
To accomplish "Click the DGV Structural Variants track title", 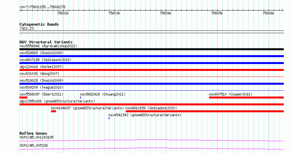I will (x=46, y=42).
